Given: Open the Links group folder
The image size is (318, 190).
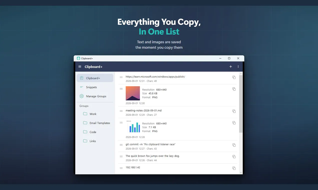Looking at the screenshot, I should point(95,141).
